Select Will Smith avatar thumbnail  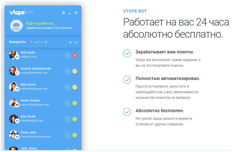coord(14,55)
